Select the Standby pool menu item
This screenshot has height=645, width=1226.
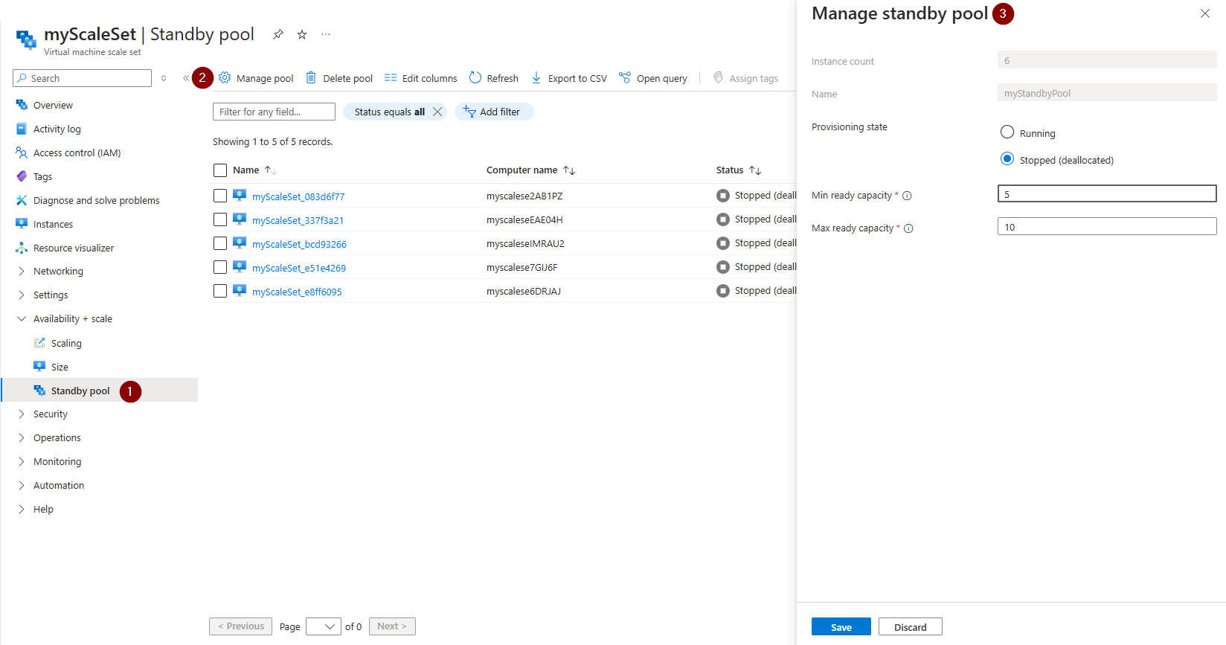click(99, 391)
